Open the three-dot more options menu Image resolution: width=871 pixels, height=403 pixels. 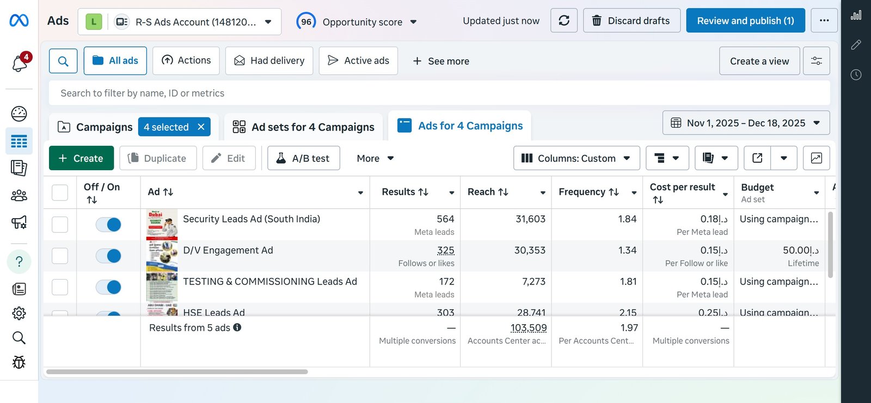coord(824,21)
